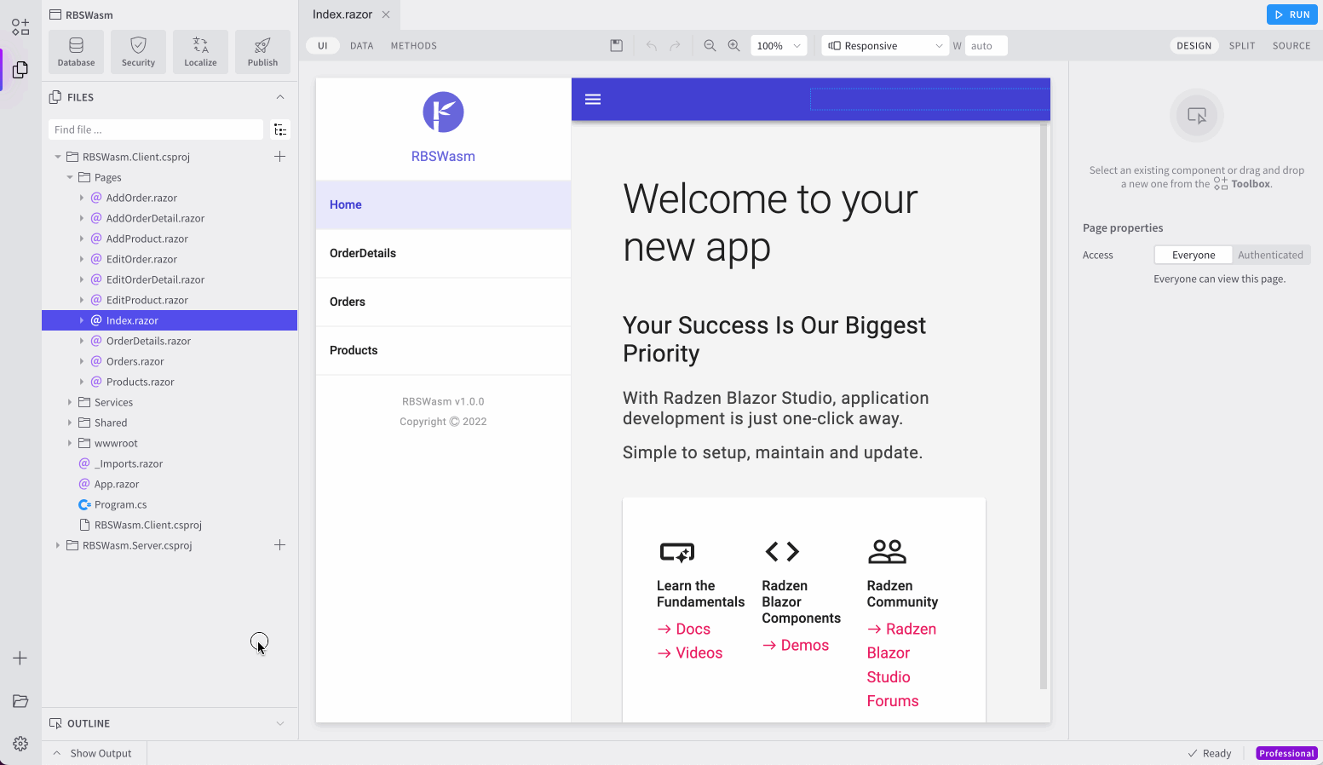This screenshot has height=765, width=1323.
Task: Switch to SPLIT view
Action: [x=1242, y=46]
